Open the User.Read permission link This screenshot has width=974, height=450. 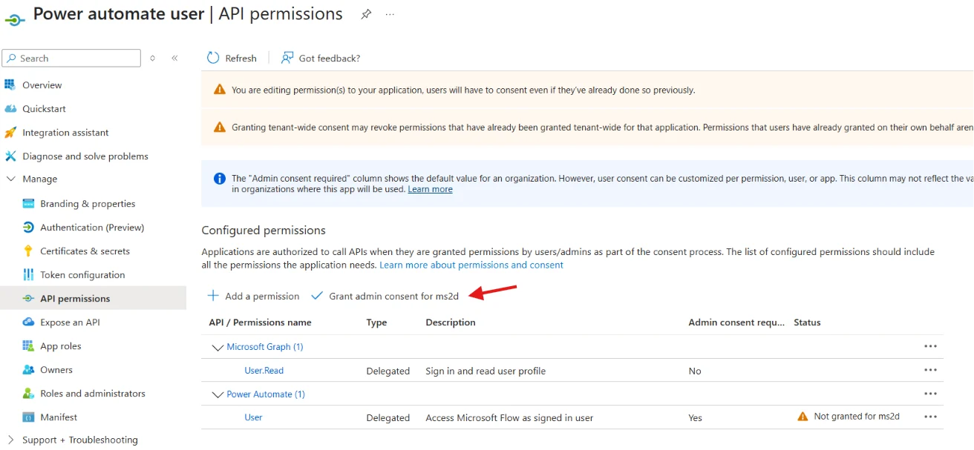(264, 371)
